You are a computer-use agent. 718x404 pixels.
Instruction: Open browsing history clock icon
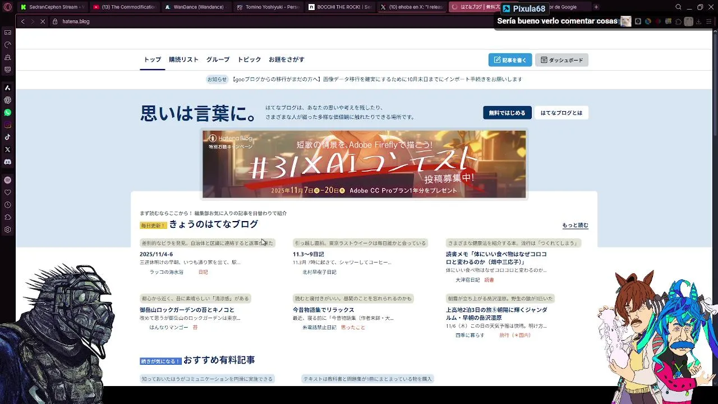coord(7,205)
